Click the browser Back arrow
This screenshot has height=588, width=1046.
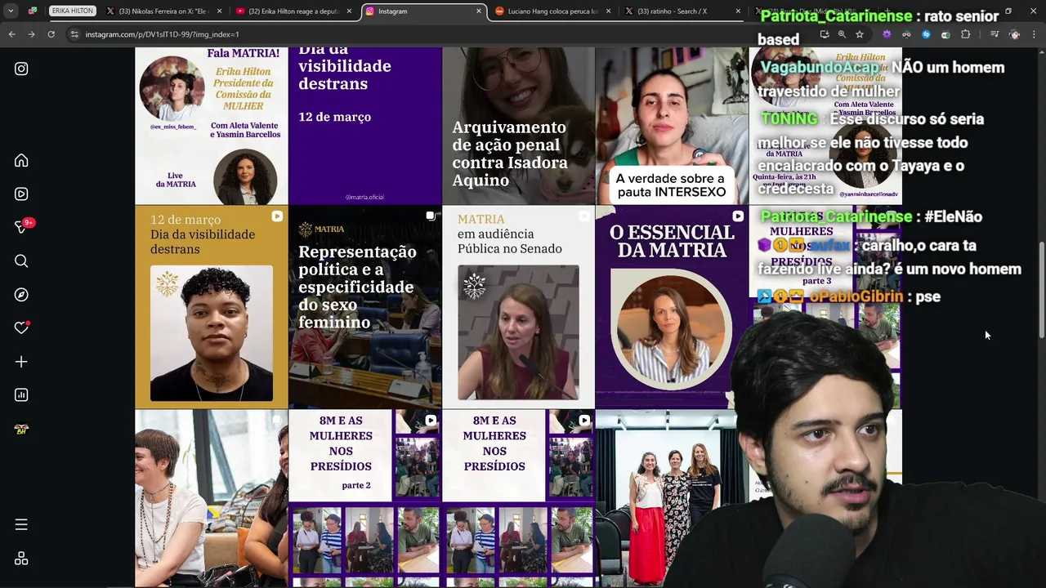(x=11, y=34)
